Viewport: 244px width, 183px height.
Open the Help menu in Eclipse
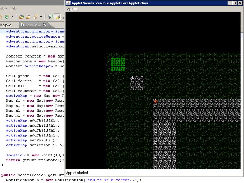13,8
